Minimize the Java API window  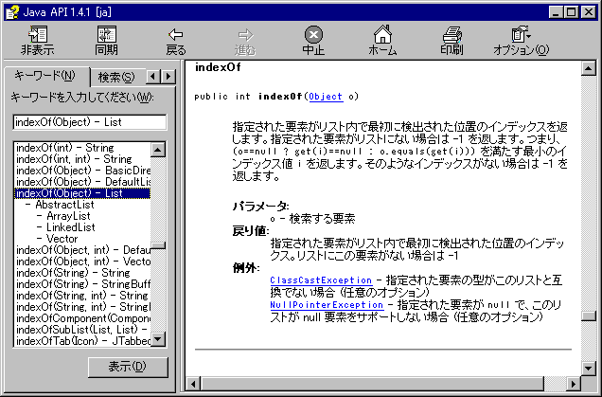pos(556,12)
